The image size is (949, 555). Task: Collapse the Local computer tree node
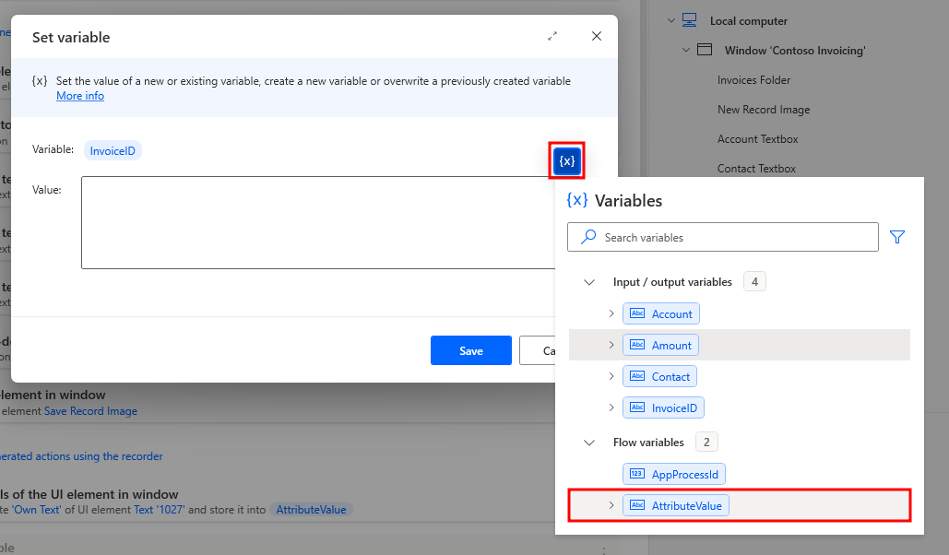coord(672,20)
